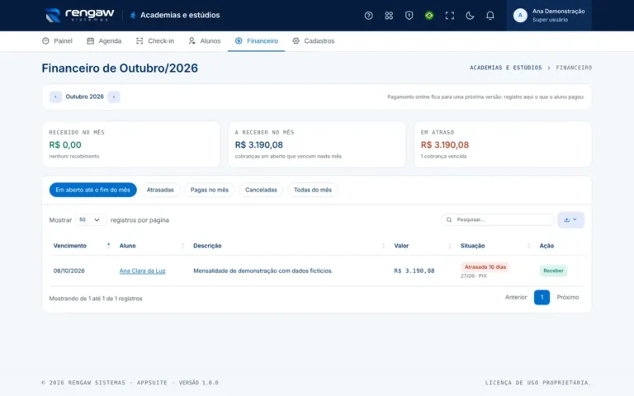
Task: Open Ana Demonstração user menu
Action: click(x=549, y=16)
